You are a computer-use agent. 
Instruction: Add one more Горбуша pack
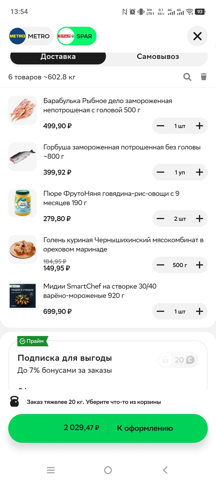(x=200, y=172)
